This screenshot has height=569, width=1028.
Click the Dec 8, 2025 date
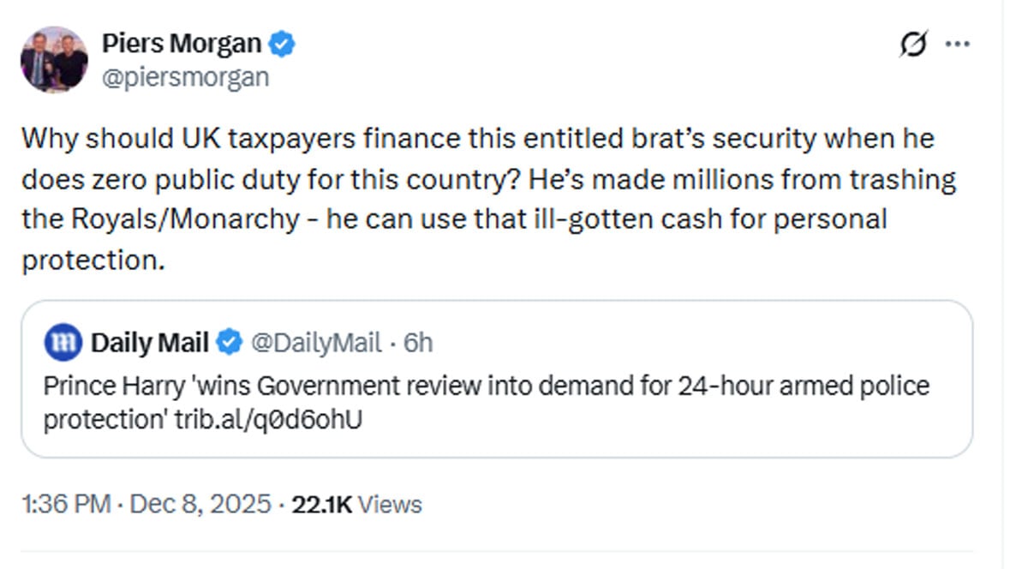tap(199, 504)
